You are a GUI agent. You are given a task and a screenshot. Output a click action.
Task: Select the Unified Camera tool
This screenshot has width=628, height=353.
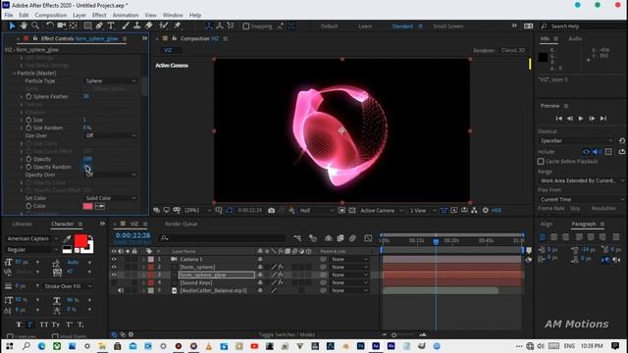(61, 26)
